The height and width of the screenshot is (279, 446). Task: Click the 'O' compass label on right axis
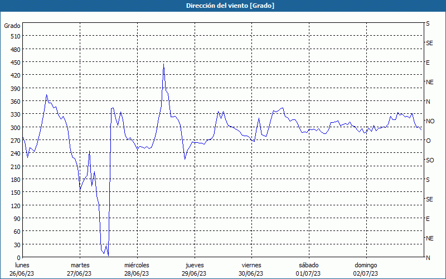coord(428,141)
